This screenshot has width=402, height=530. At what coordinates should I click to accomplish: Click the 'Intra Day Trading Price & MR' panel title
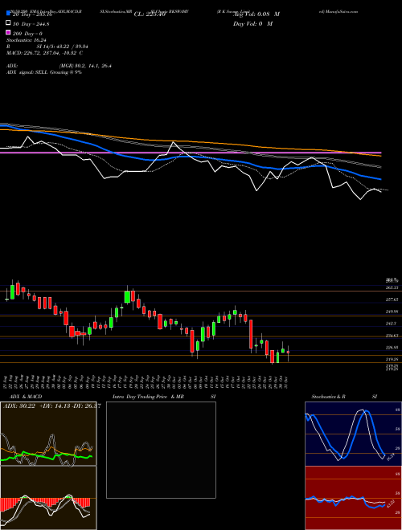tap(148, 397)
